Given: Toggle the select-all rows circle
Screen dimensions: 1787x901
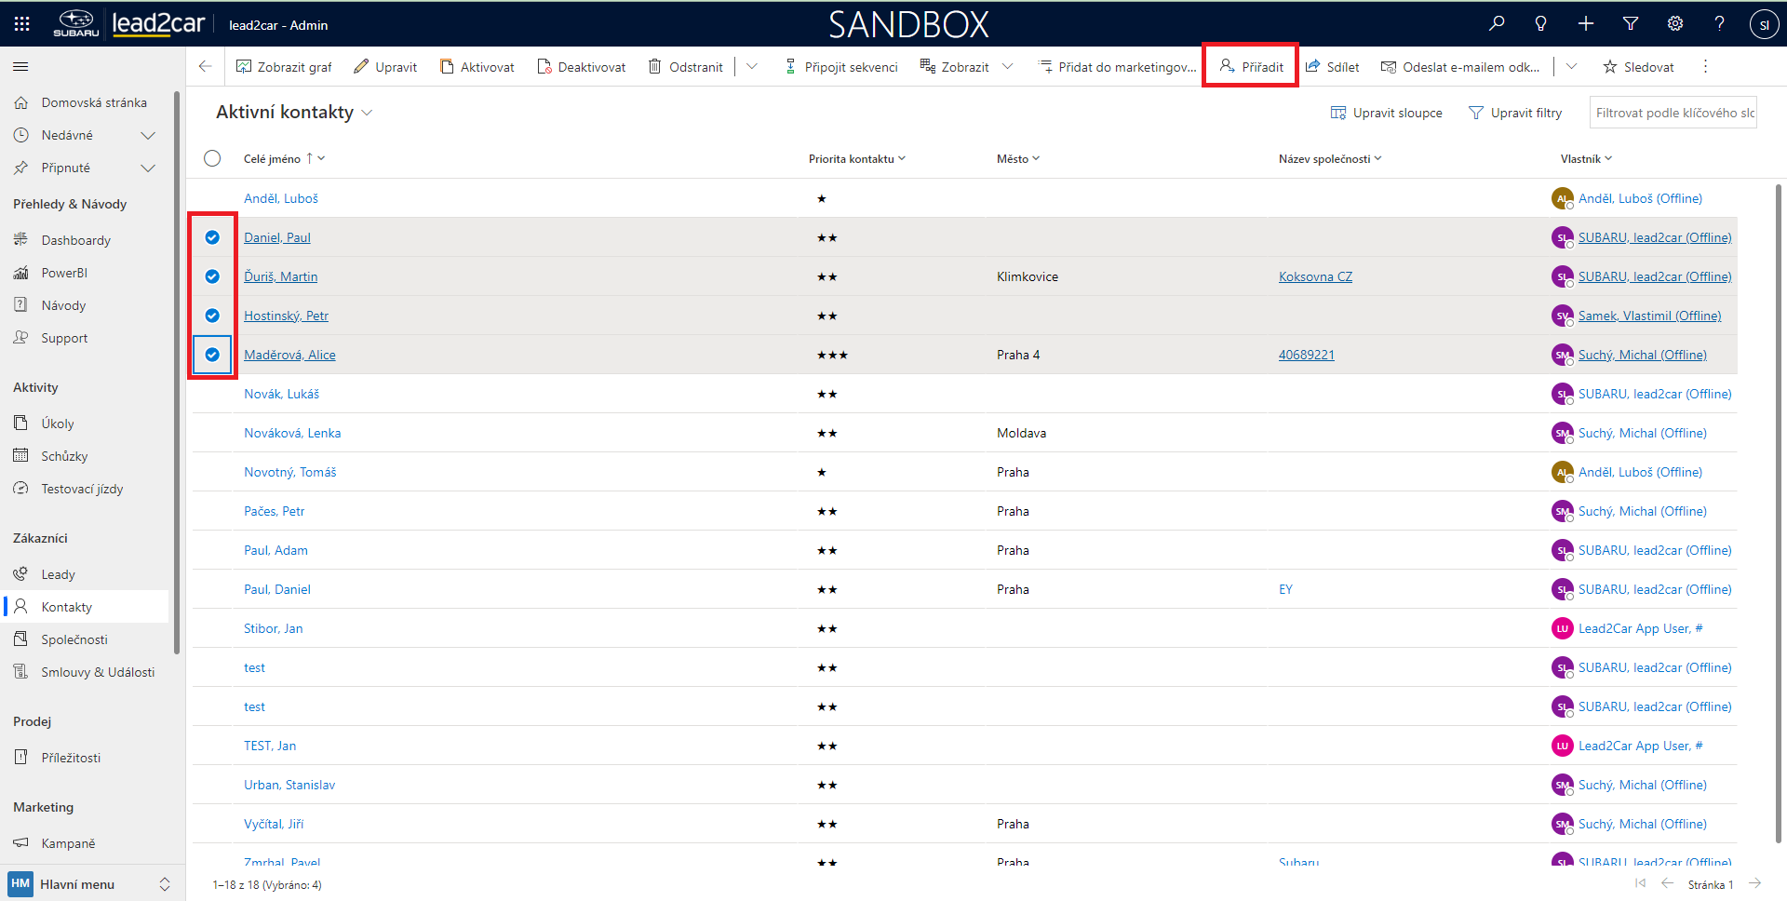Looking at the screenshot, I should point(212,158).
